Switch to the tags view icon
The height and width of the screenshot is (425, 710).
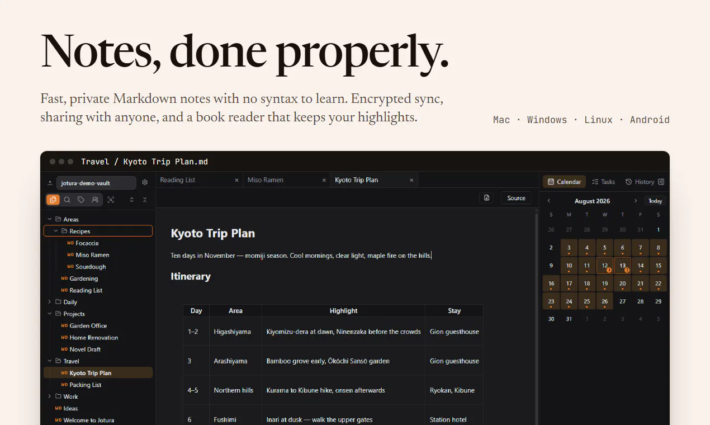tap(81, 200)
